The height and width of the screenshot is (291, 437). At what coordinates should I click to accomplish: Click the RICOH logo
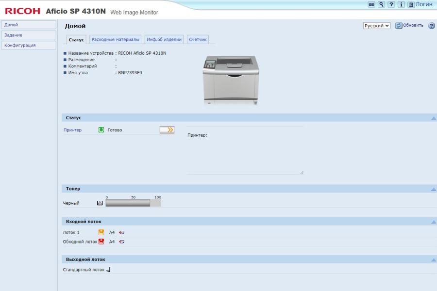click(x=22, y=11)
